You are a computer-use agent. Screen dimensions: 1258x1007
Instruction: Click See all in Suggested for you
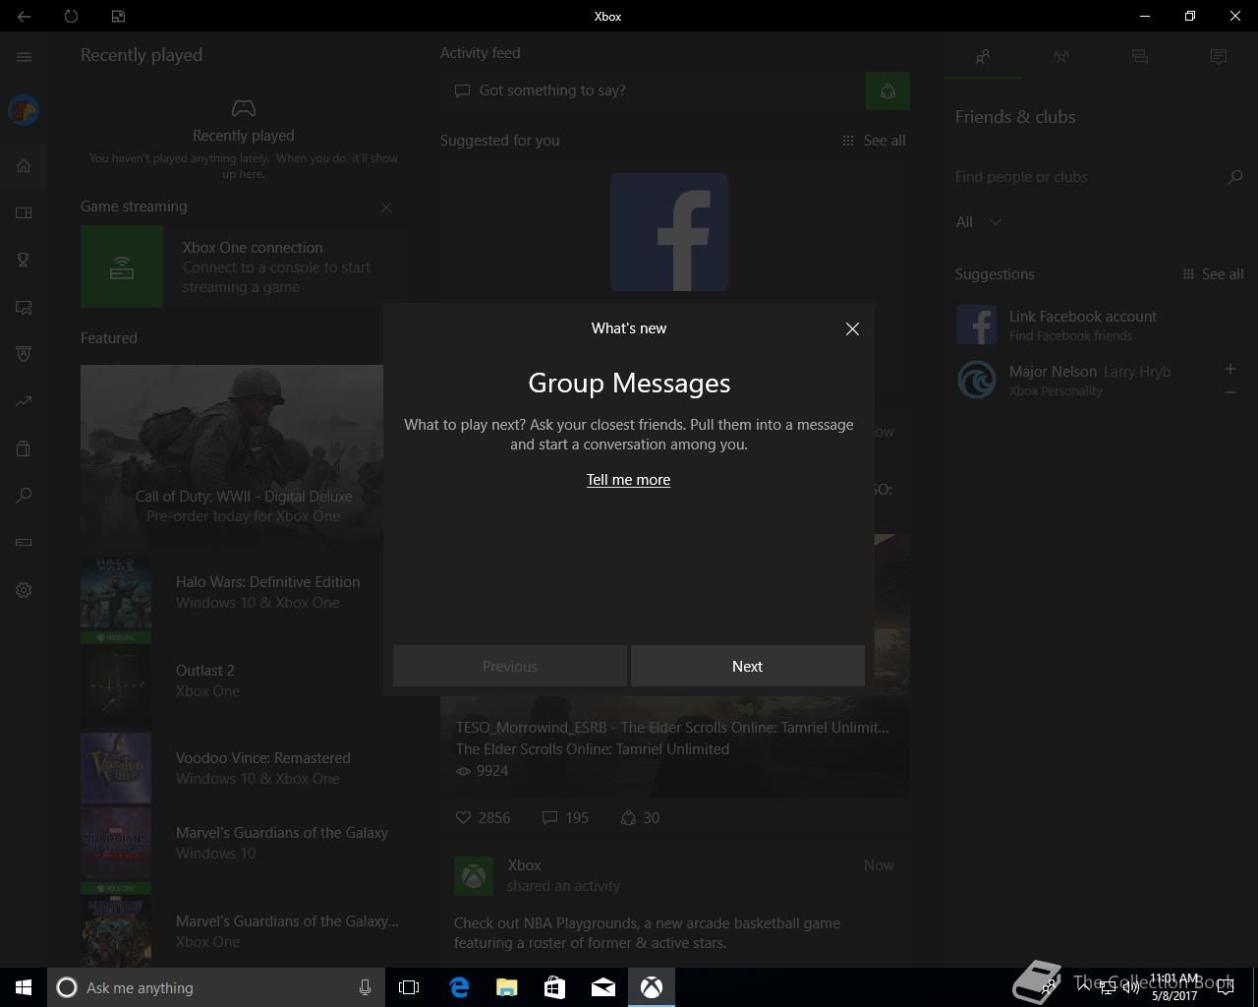click(x=874, y=141)
